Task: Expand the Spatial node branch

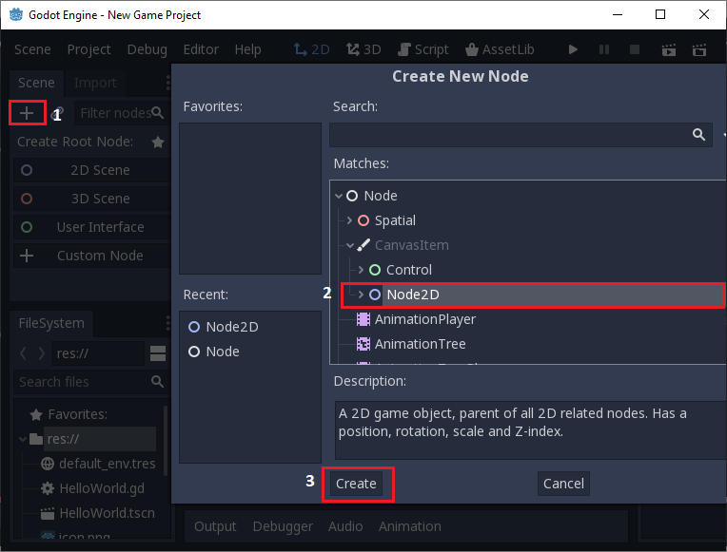Action: point(349,220)
